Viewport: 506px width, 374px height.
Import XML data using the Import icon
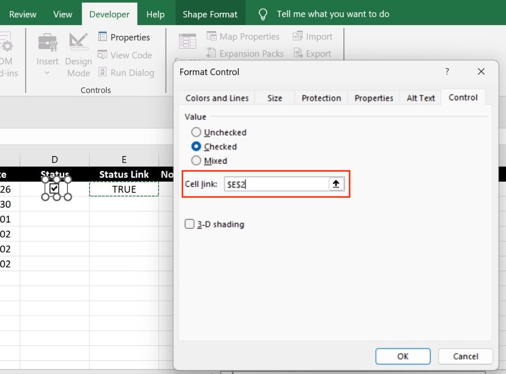pyautogui.click(x=313, y=36)
